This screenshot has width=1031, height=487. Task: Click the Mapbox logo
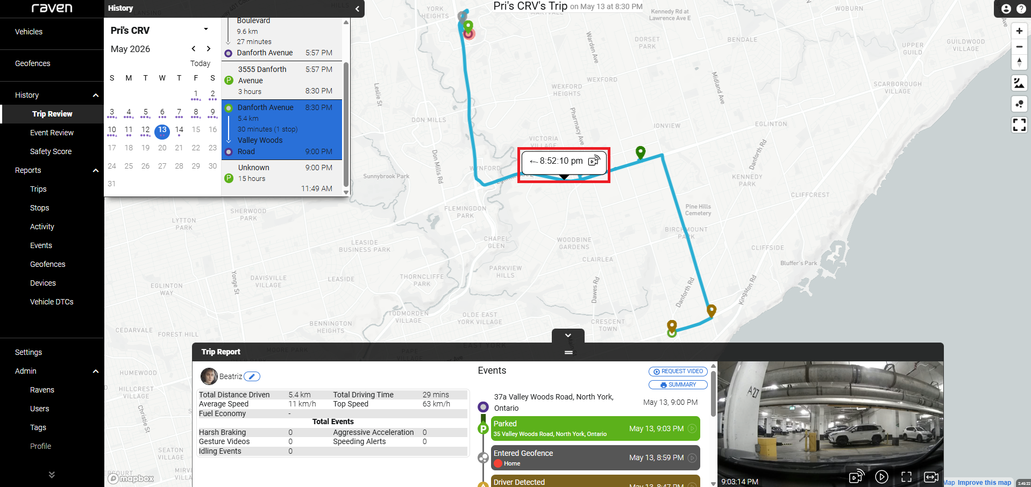click(x=131, y=478)
